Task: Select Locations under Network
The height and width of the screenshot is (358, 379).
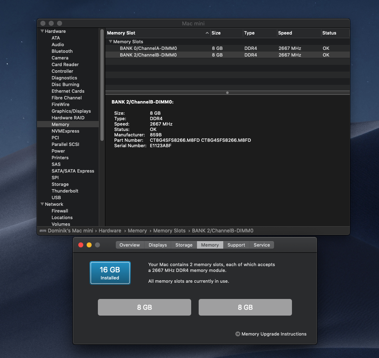Action: (x=62, y=217)
